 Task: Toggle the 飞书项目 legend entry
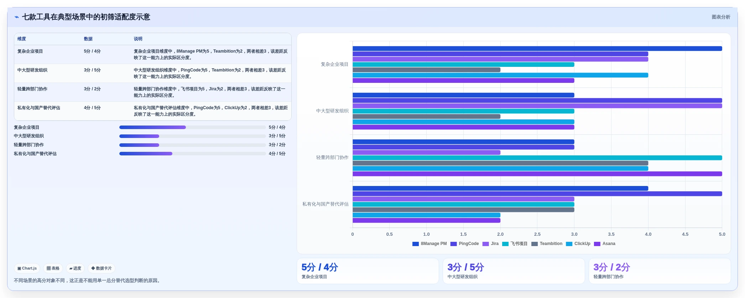click(515, 244)
